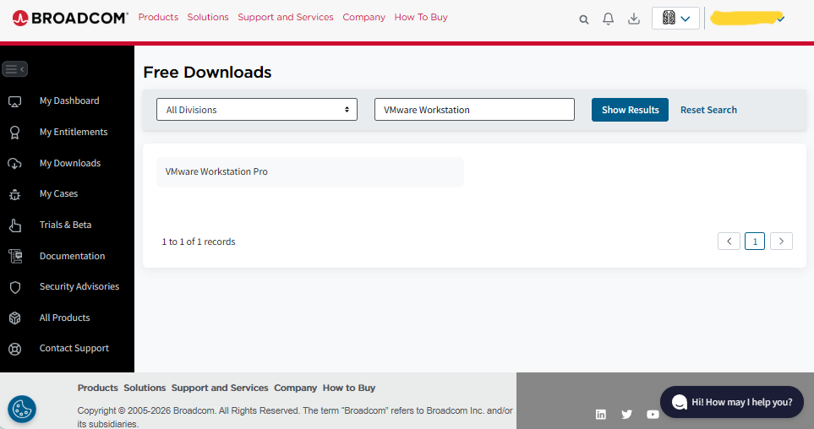Click the Security Advisories shield icon

pos(15,287)
